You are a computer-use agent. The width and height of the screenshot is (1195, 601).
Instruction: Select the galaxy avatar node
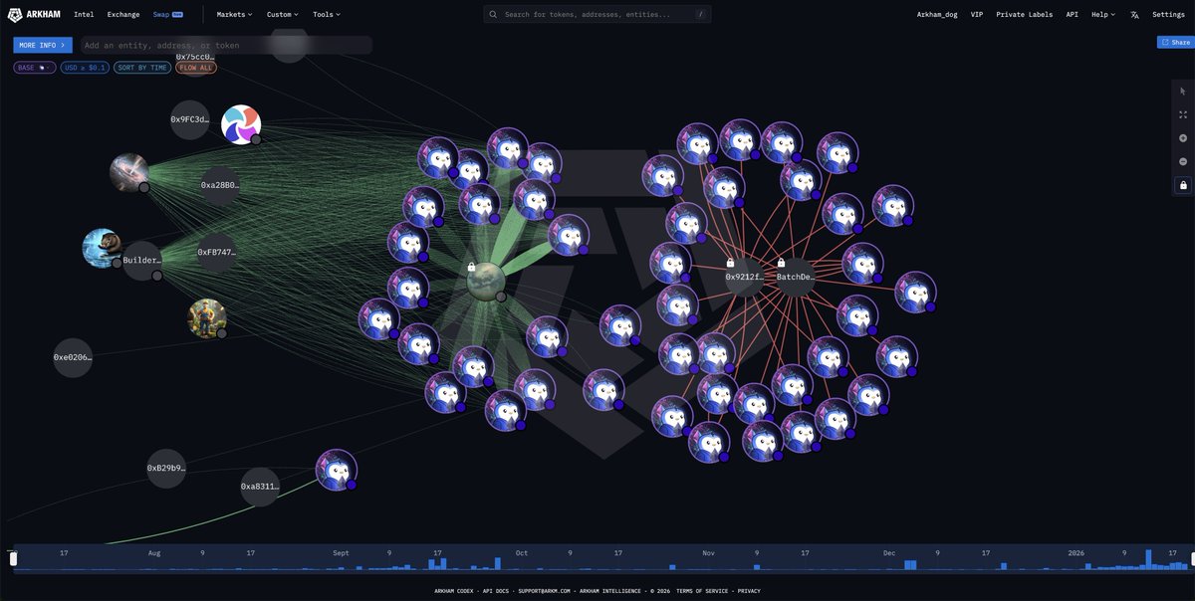129,172
